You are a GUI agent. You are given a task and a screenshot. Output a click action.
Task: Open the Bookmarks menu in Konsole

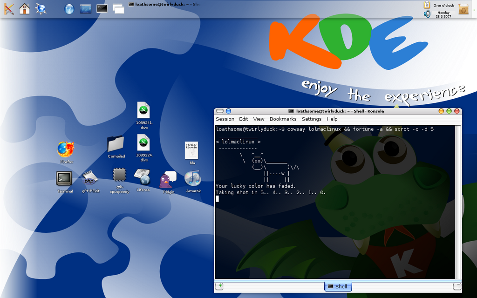pyautogui.click(x=283, y=119)
